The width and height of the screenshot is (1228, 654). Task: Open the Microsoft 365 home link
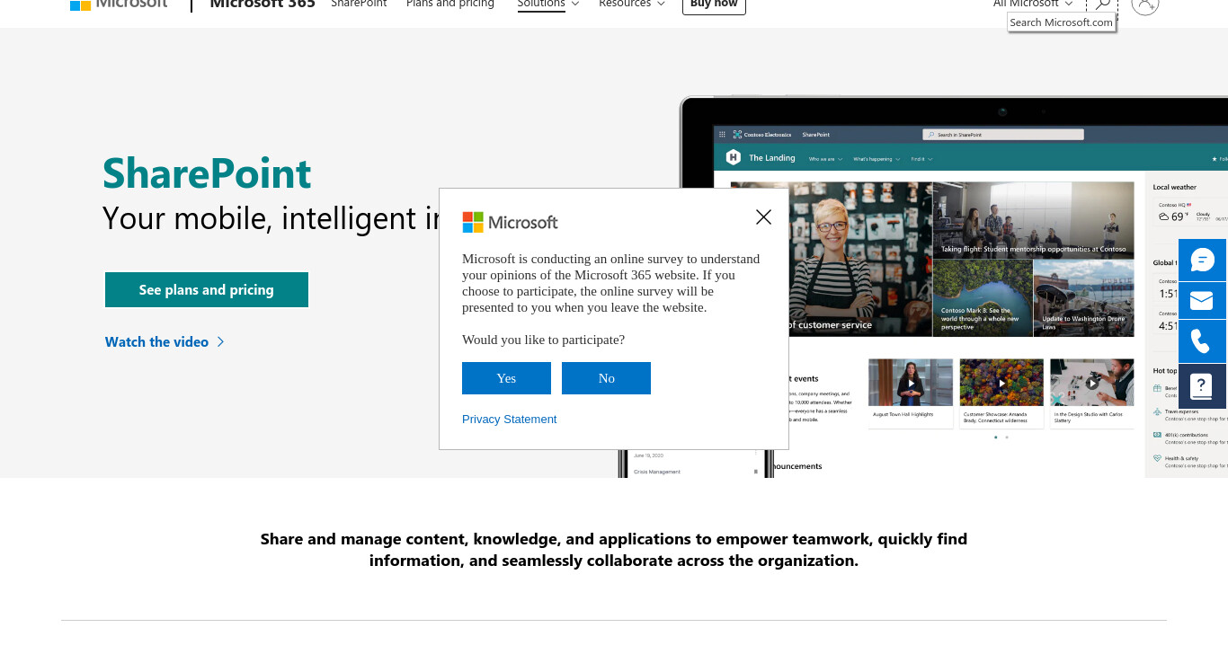pyautogui.click(x=263, y=4)
